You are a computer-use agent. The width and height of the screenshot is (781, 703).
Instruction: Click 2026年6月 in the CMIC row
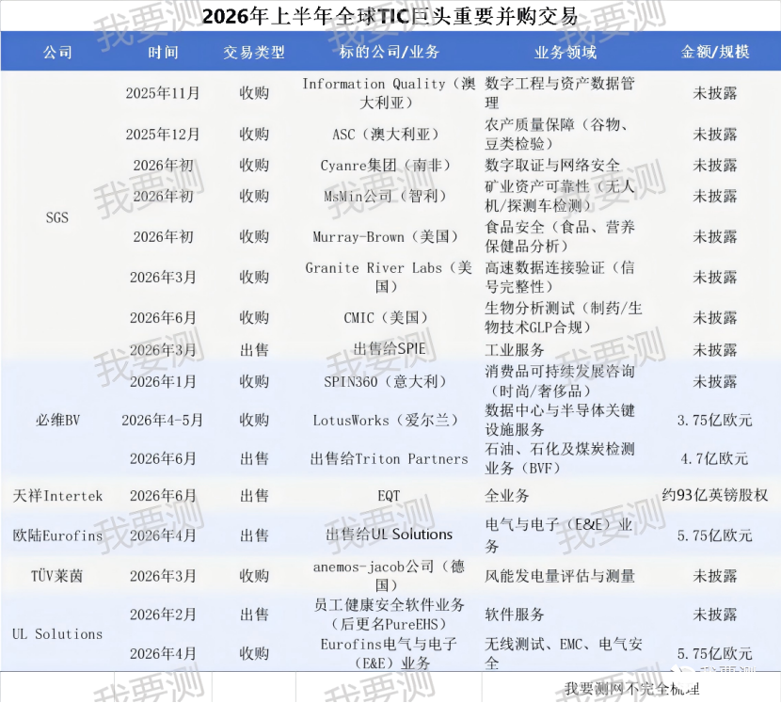tap(163, 317)
